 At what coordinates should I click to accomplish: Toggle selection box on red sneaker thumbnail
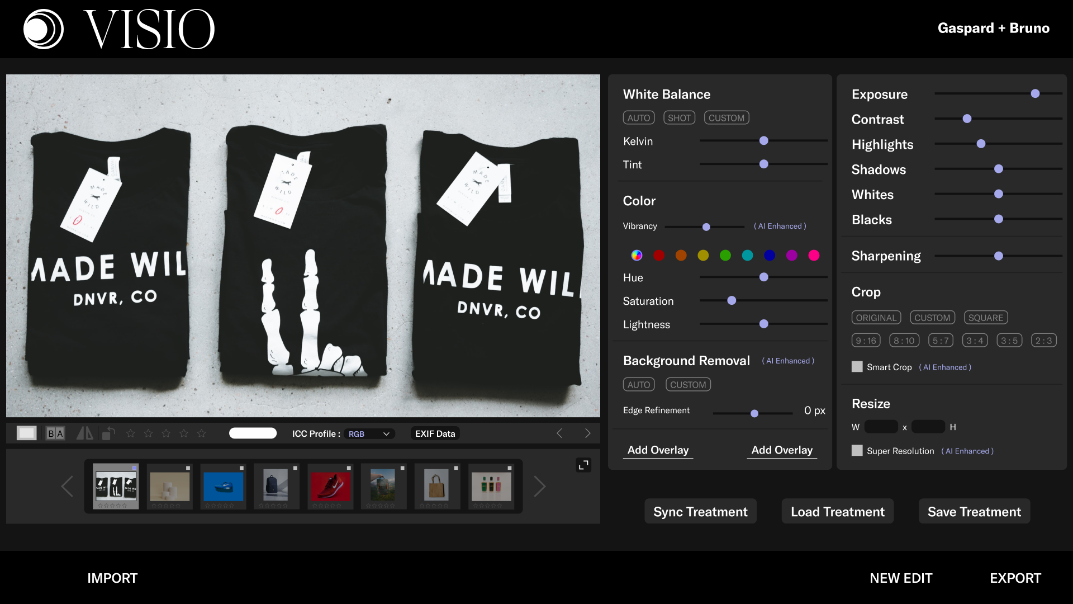pos(349,468)
